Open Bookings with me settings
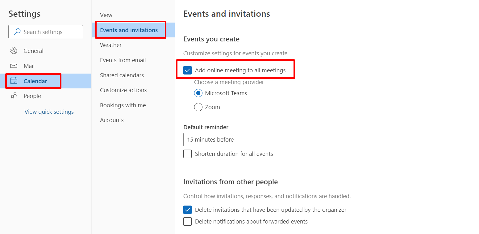 pyautogui.click(x=123, y=105)
